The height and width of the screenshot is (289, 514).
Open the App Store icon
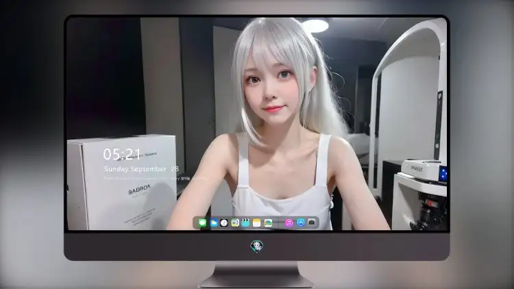pyautogui.click(x=301, y=223)
